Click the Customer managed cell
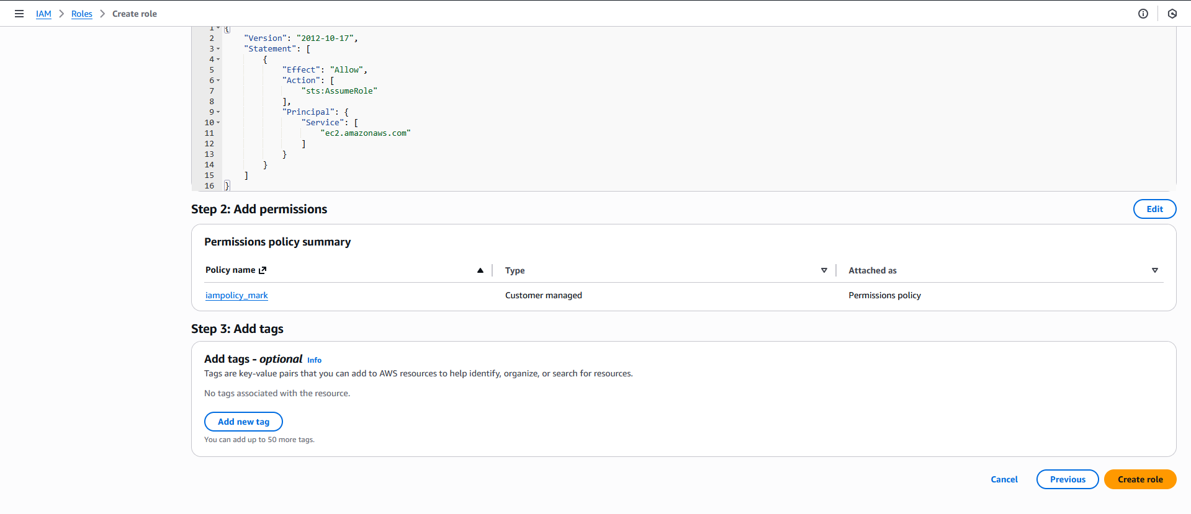This screenshot has width=1191, height=514. [x=544, y=295]
